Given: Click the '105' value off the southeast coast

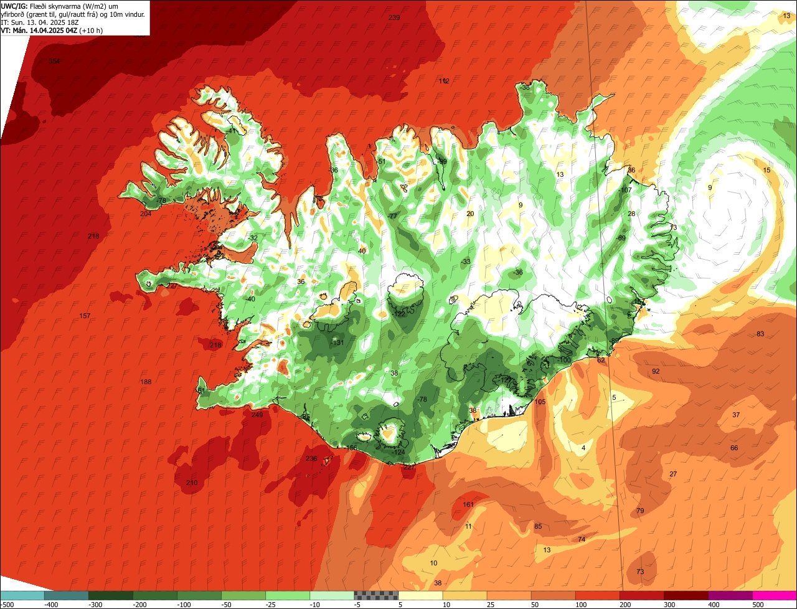Looking at the screenshot, I should (540, 402).
